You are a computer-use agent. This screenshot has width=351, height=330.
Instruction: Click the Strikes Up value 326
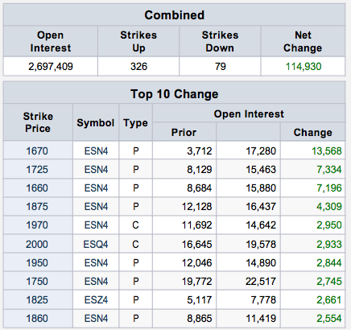point(138,66)
